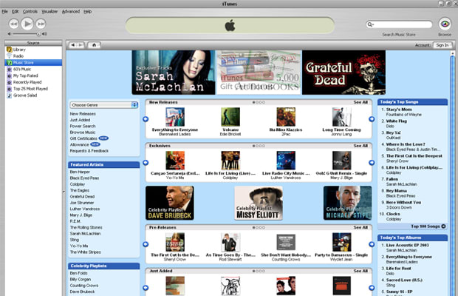Click the account Sign In button
Screen dimensions: 458x296
click(442, 45)
